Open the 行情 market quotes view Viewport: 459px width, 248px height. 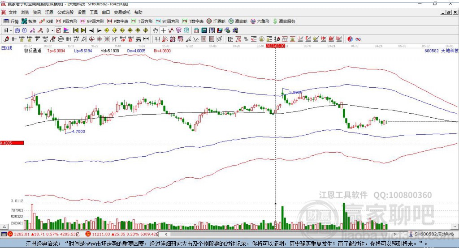point(11,21)
